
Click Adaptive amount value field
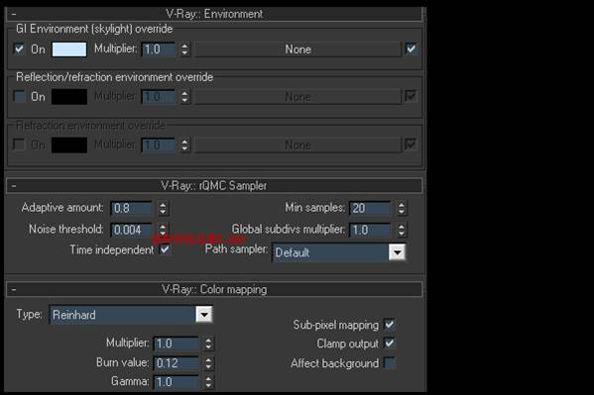pos(132,208)
